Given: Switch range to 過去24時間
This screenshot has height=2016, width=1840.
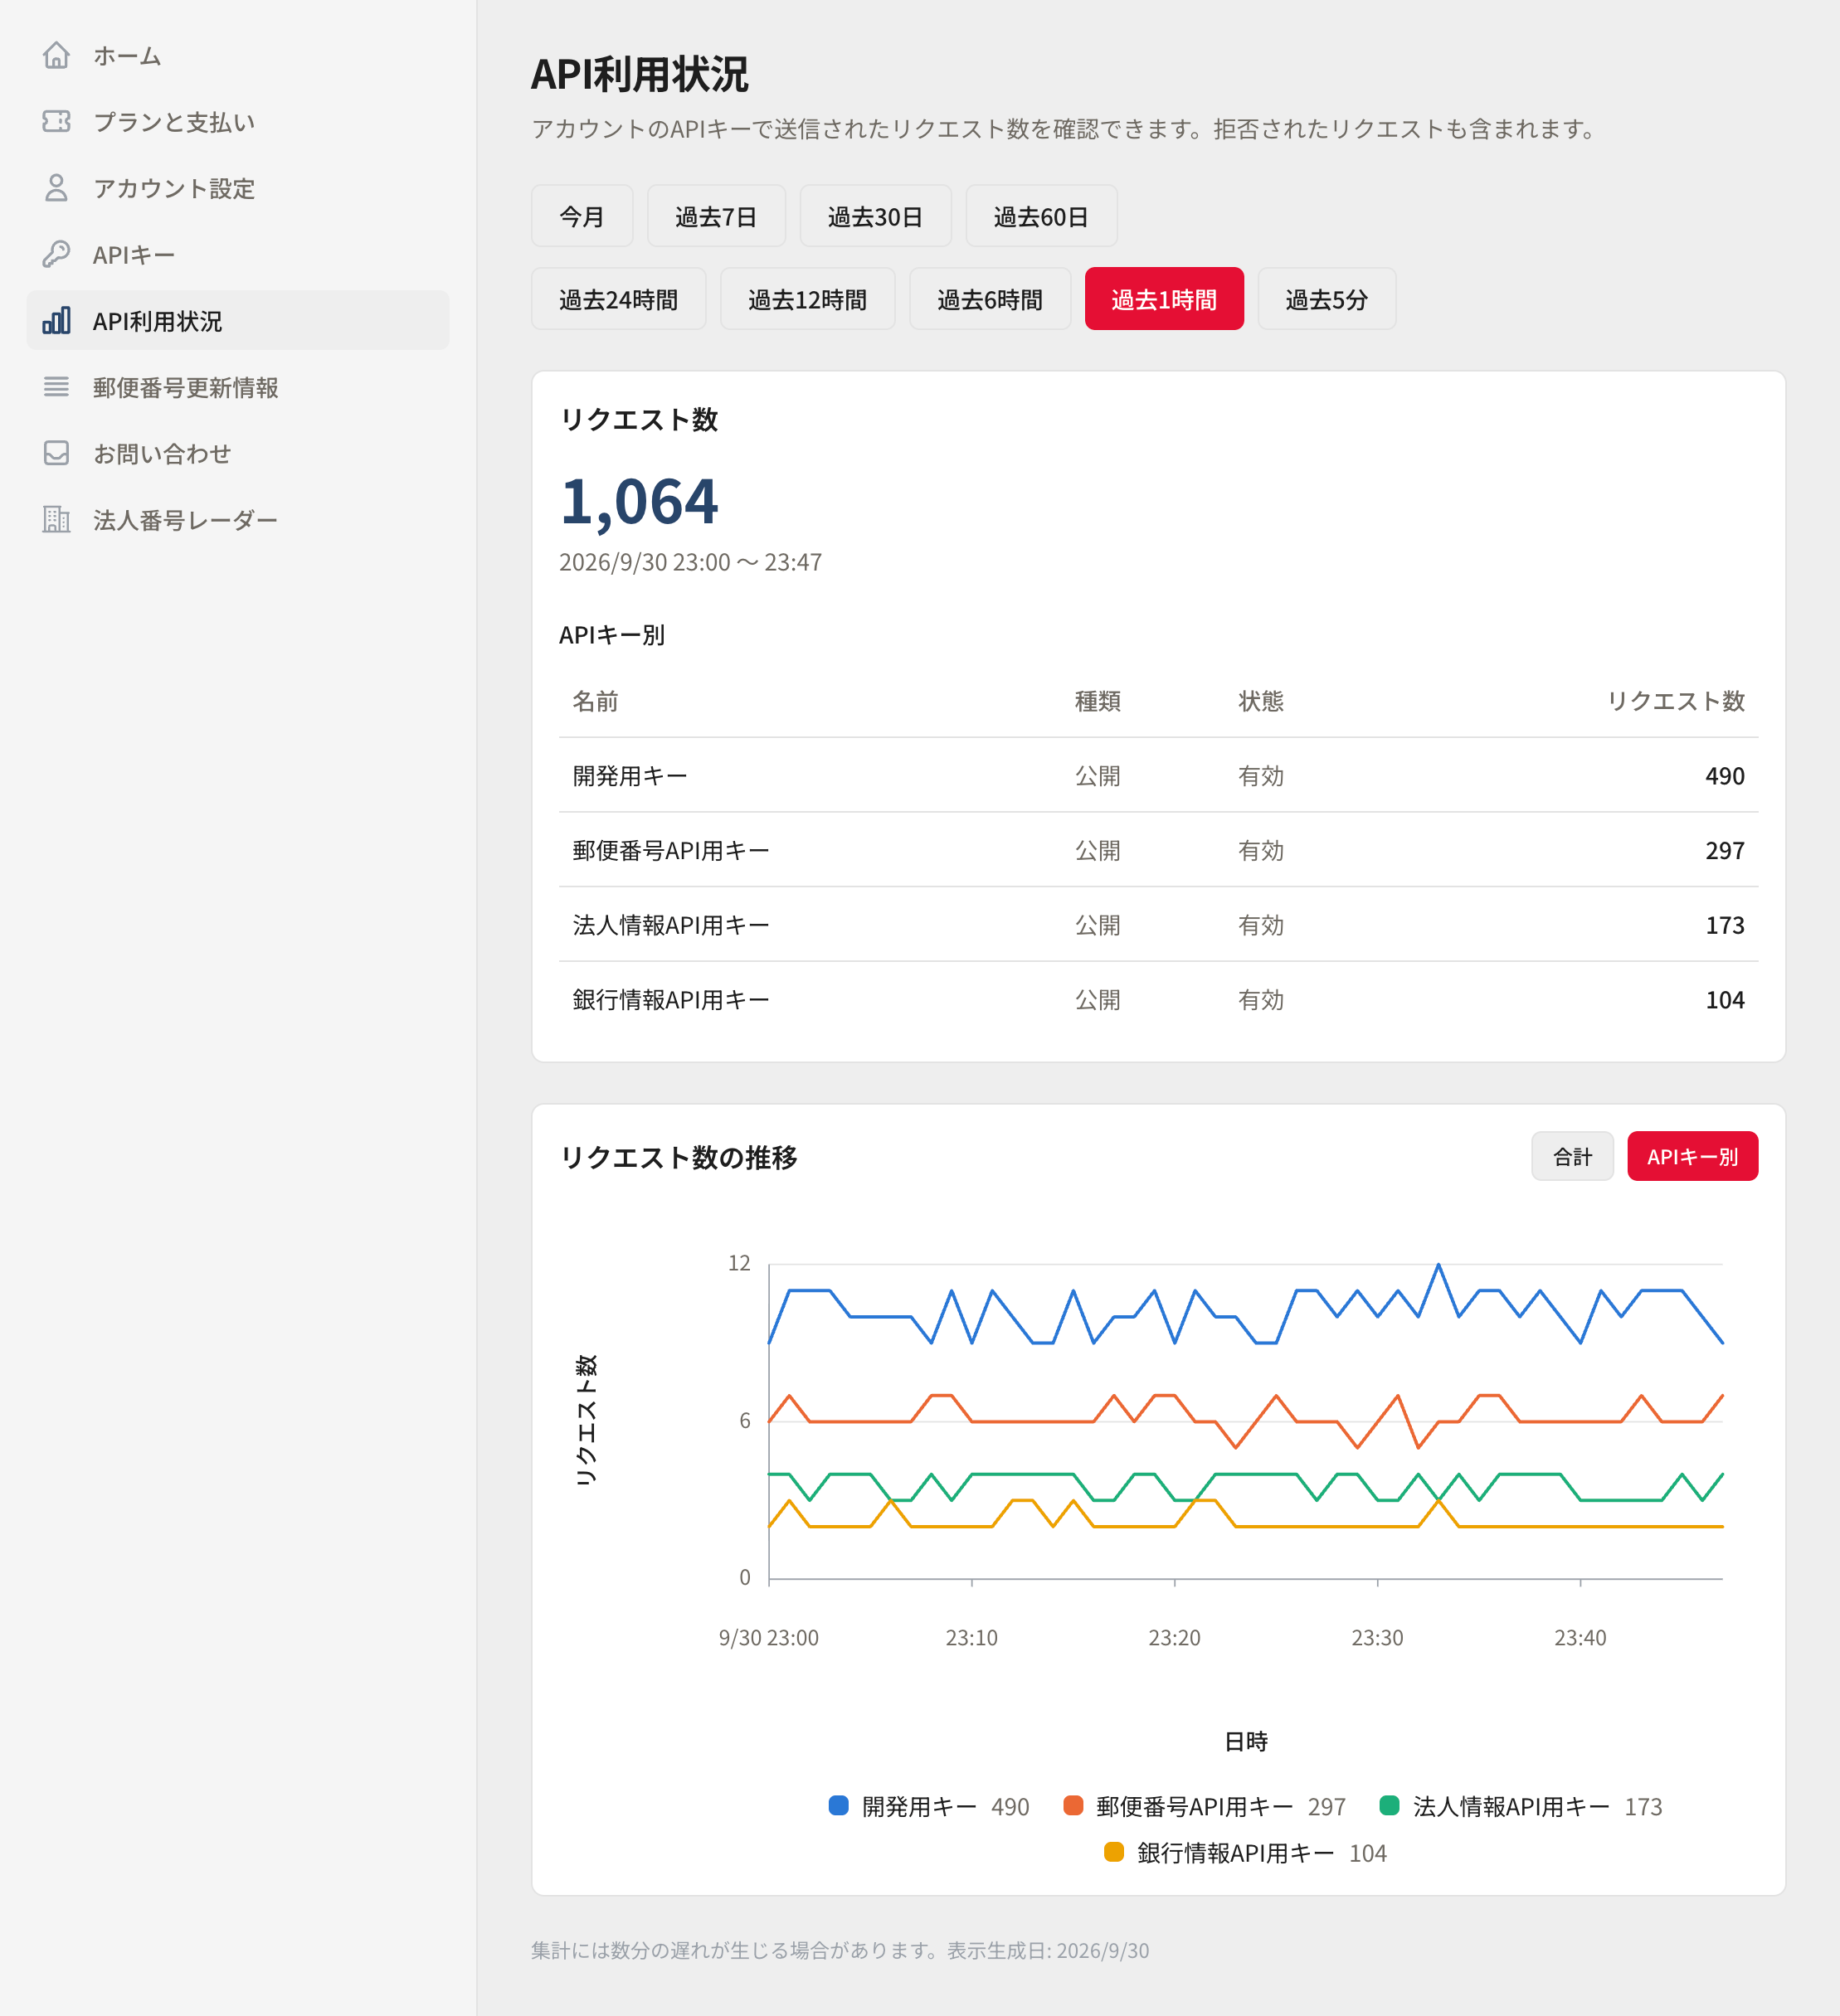Looking at the screenshot, I should [x=618, y=299].
